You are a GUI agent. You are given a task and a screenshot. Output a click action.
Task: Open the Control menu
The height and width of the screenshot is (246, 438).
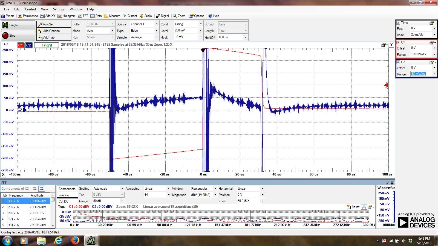tap(30, 9)
